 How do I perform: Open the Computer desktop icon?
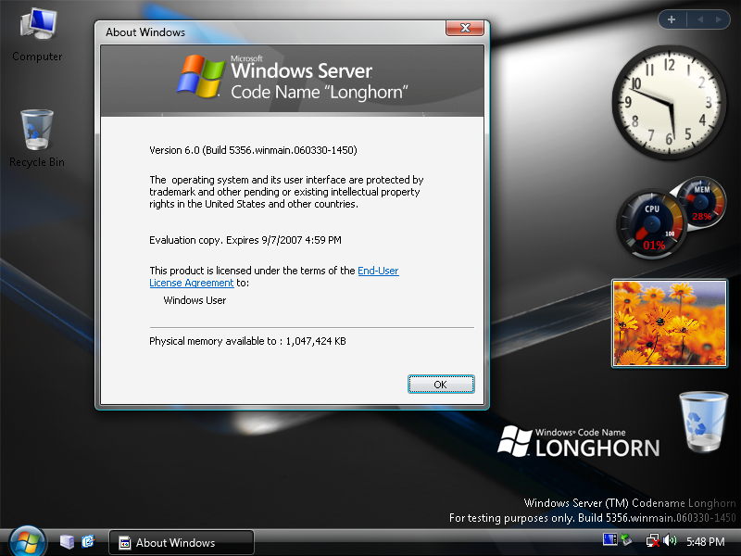pyautogui.click(x=37, y=35)
